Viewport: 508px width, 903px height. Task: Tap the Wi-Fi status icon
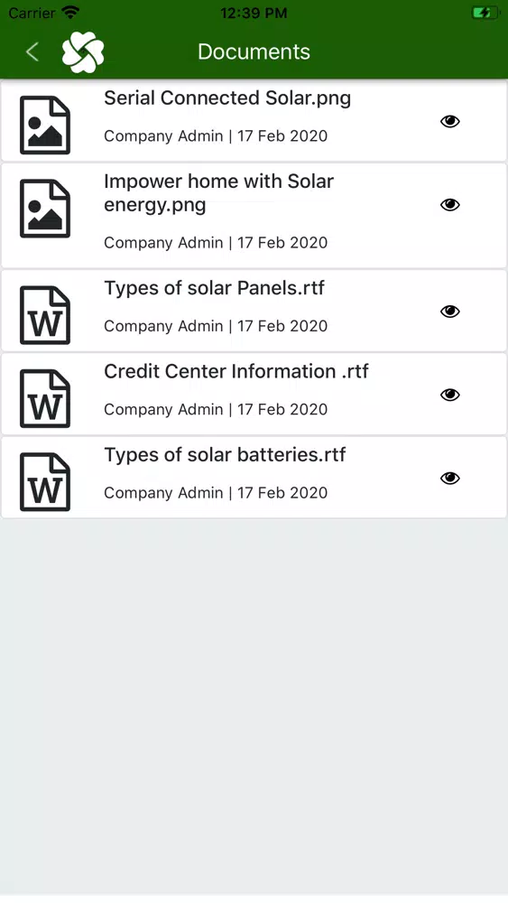tap(70, 12)
